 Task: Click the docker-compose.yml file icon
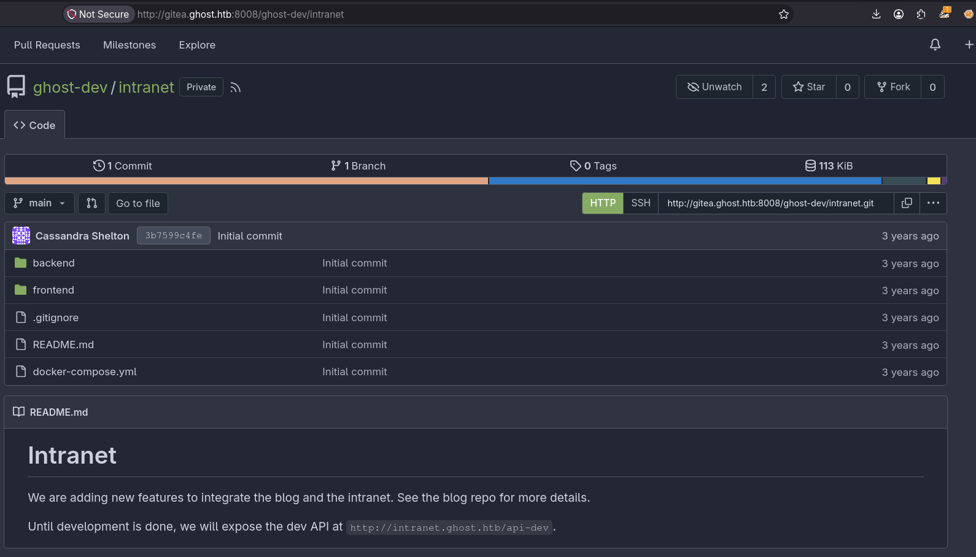[x=21, y=372]
